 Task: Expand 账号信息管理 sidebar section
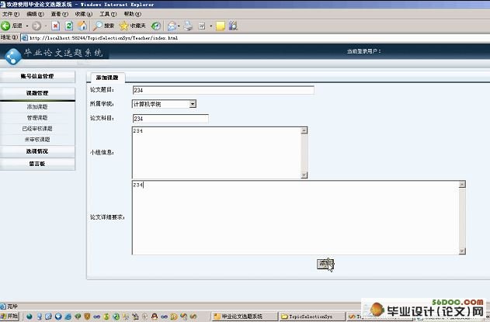pos(37,77)
